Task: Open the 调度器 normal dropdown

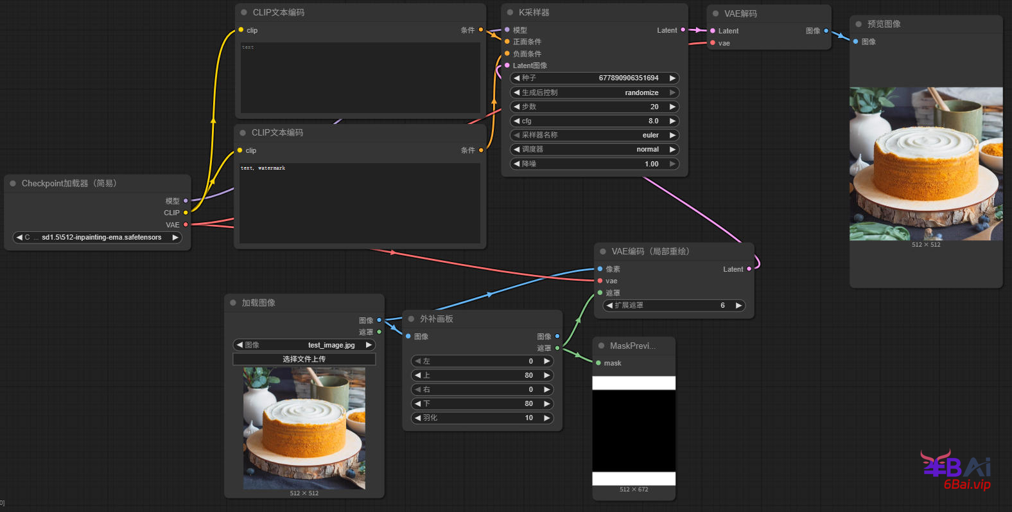Action: tap(595, 149)
